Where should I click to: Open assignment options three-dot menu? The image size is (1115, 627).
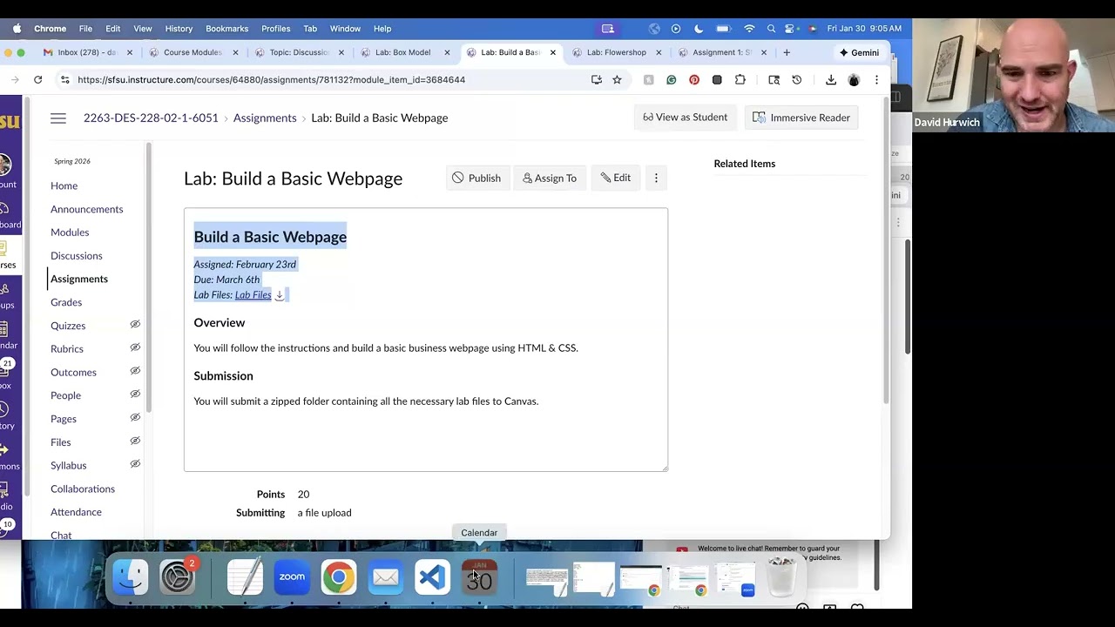tap(656, 178)
